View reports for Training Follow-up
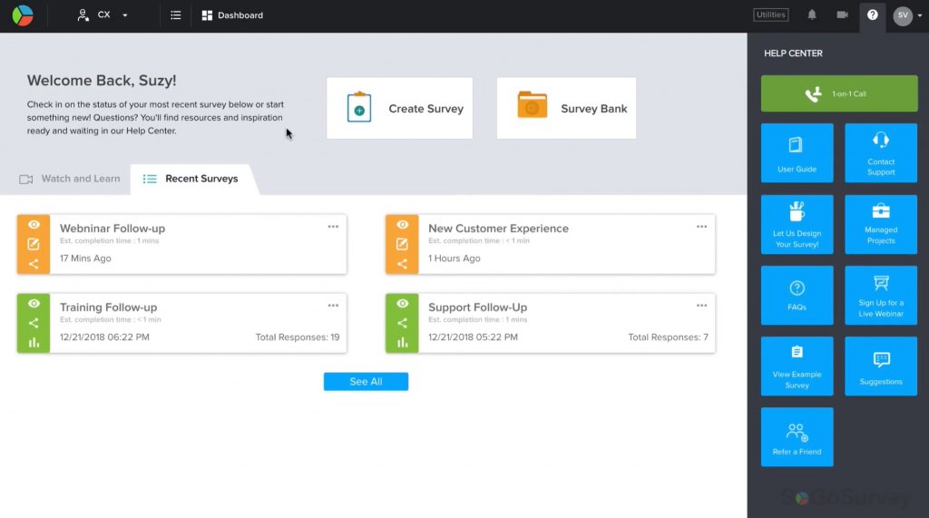 pyautogui.click(x=34, y=343)
